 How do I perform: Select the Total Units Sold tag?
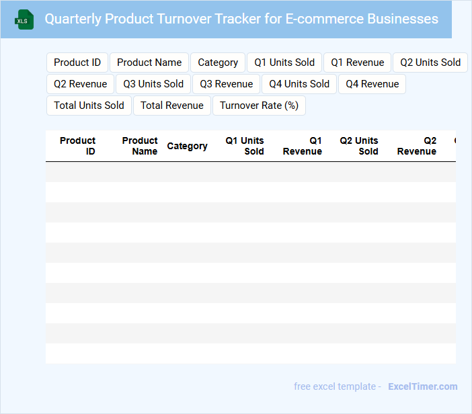point(89,106)
